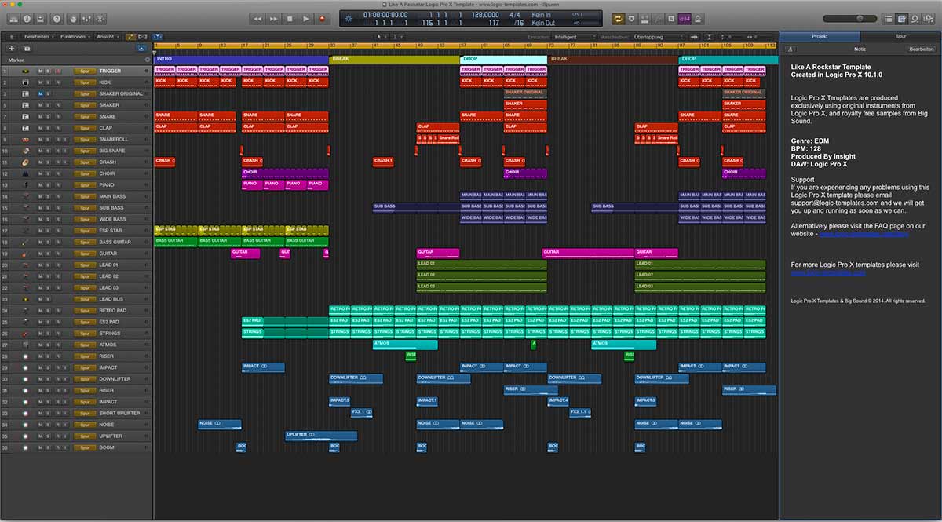Toggle the Catch playhead button
This screenshot has height=522, width=942.
click(x=158, y=36)
